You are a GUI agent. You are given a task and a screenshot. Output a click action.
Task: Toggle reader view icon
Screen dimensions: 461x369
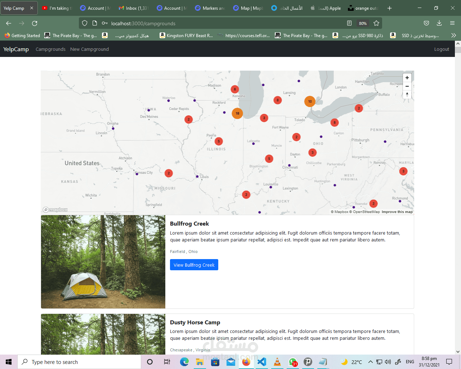(349, 23)
